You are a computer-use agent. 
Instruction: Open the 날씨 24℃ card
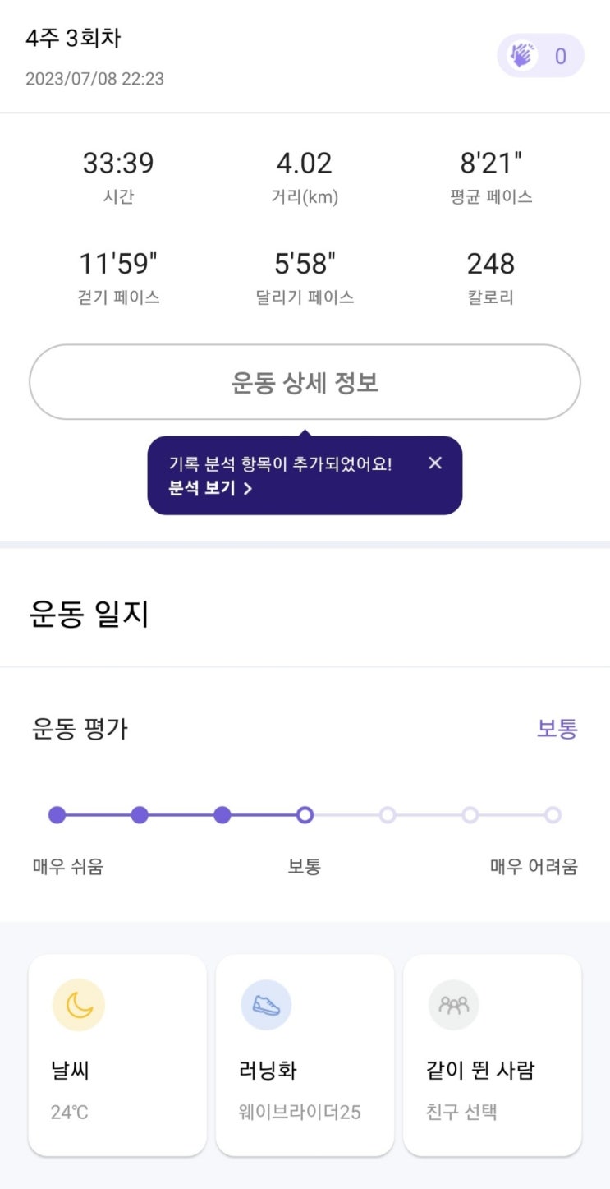coord(117,1055)
